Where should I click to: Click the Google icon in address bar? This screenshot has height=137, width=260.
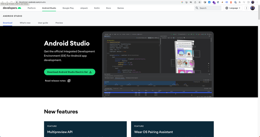(182, 2)
